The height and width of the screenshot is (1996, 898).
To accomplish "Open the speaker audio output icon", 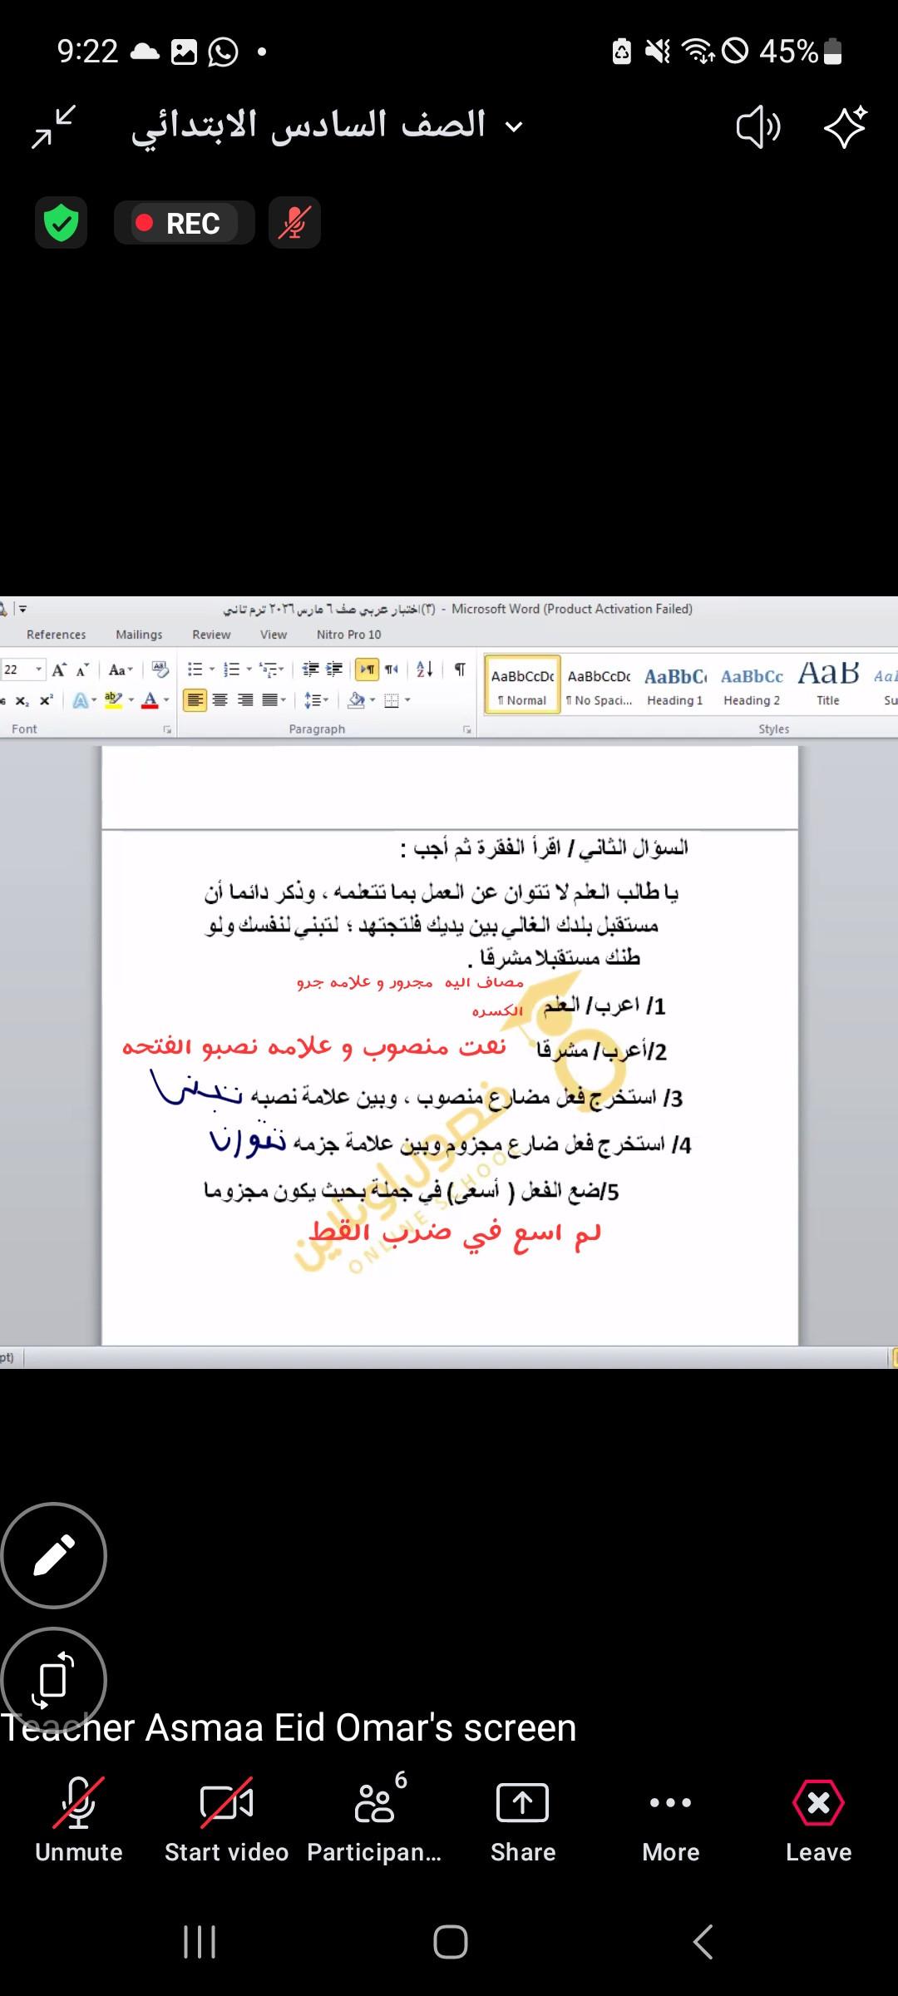I will pos(758,126).
